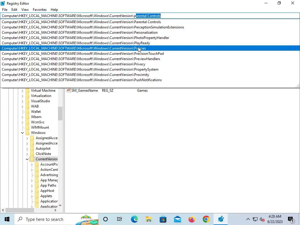Select the SM_GamesName value entry
Screen dimensions: 300x225
click(x=85, y=91)
